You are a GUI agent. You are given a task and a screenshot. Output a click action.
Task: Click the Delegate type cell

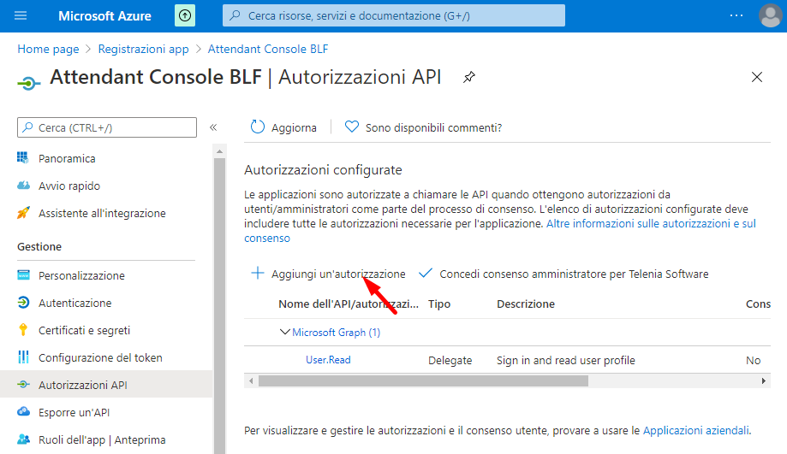click(450, 360)
